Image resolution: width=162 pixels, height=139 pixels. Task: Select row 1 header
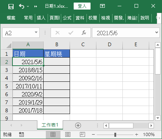coord(7,54)
